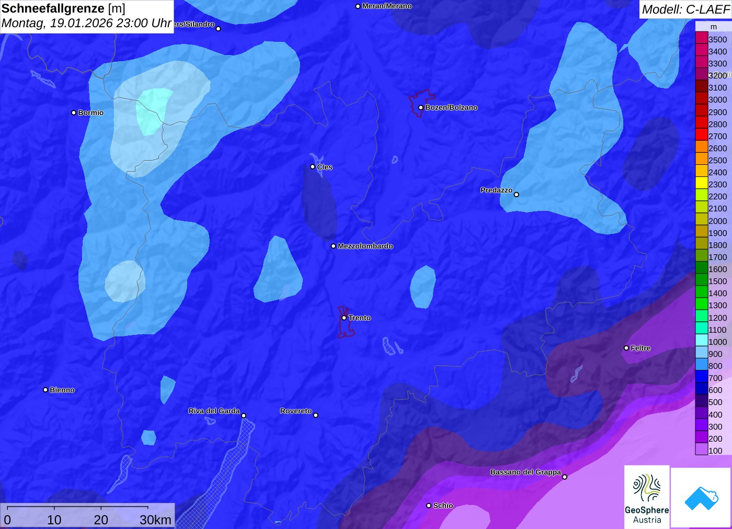The height and width of the screenshot is (529, 732).
Task: Click the Bormio city marker
Action: pyautogui.click(x=74, y=112)
